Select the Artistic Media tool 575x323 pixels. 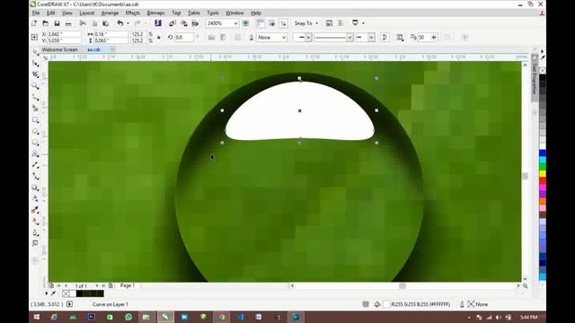pos(35,109)
